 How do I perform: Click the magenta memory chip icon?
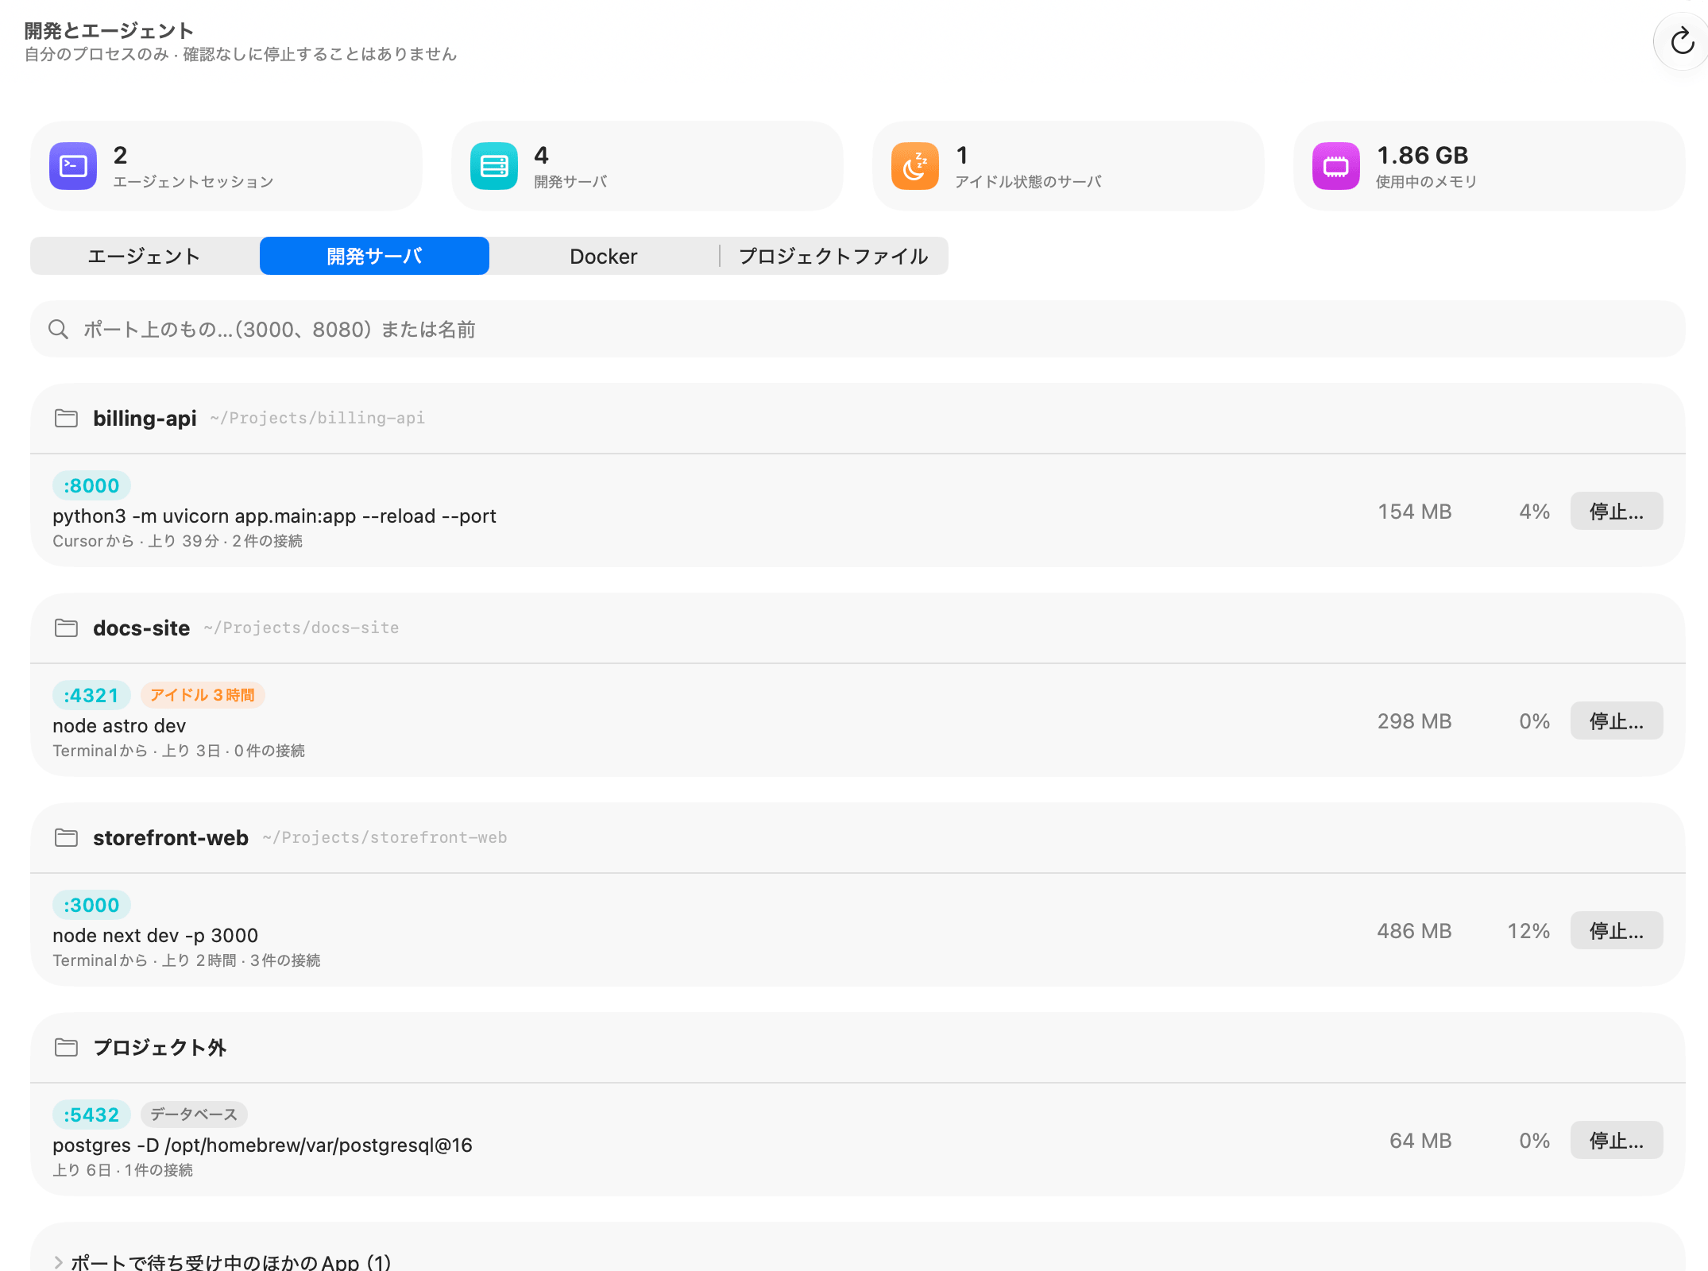(1336, 166)
